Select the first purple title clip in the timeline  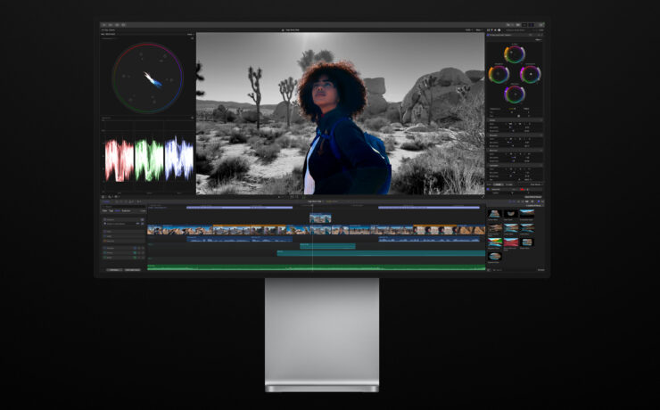point(240,208)
